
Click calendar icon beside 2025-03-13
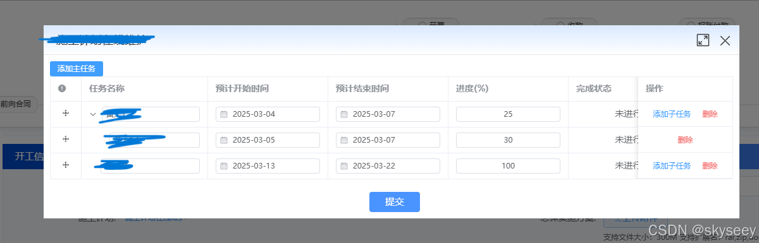click(224, 166)
